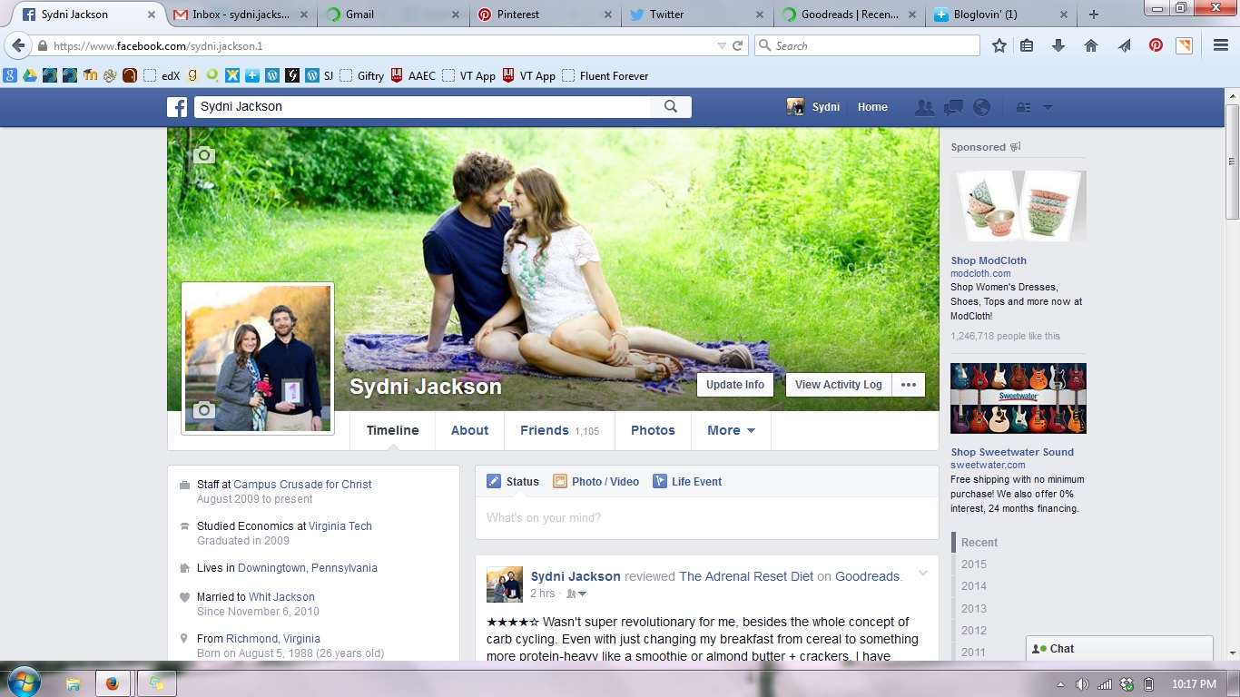This screenshot has height=697, width=1240.
Task: Open the messages icon
Action: (953, 107)
